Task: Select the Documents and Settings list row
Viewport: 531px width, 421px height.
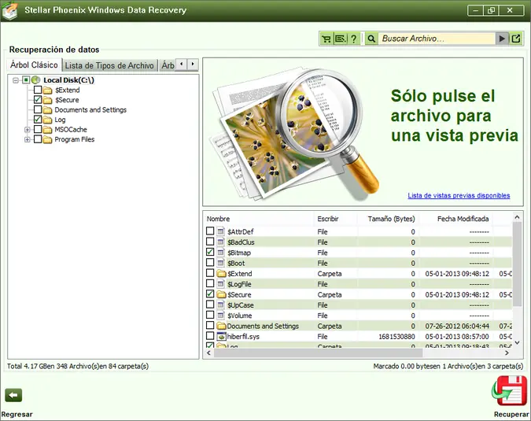Action: click(359, 326)
